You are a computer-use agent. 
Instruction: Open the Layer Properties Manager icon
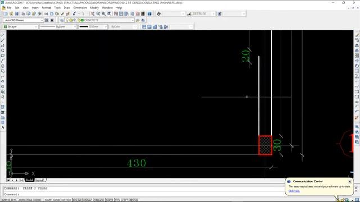[61, 20]
